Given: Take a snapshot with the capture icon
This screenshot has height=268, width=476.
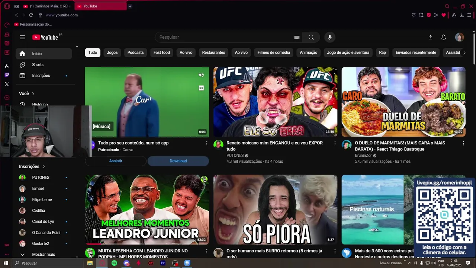Looking at the screenshot, I should pos(421,15).
